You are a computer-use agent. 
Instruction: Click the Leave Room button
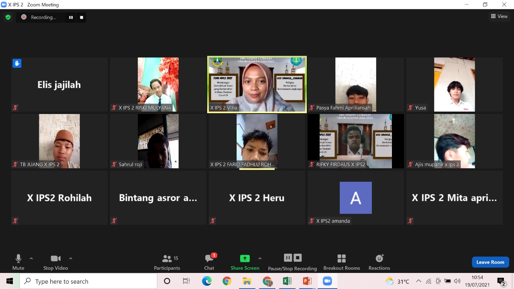click(490, 262)
